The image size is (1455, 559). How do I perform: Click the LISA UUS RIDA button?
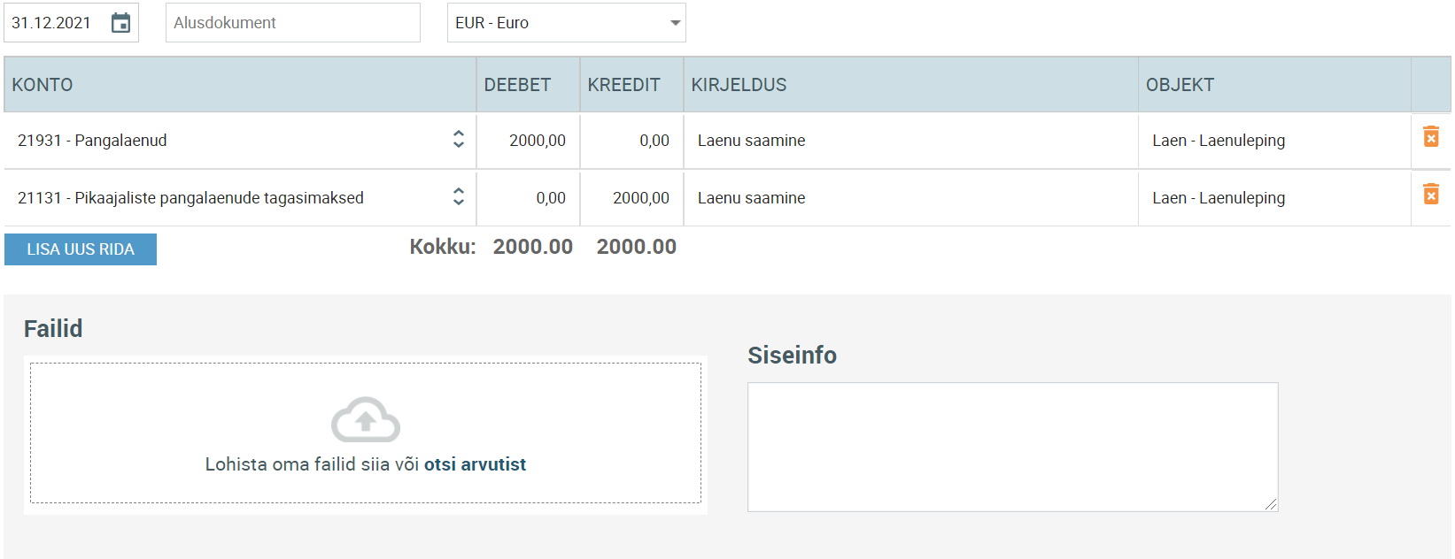tap(81, 249)
